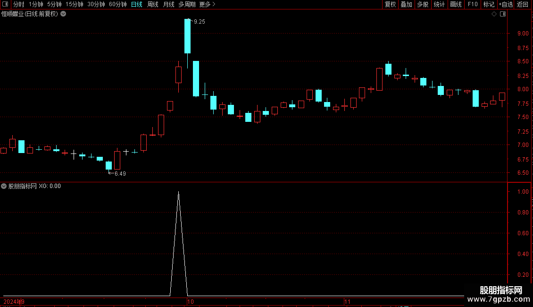533x307 pixels.
Task: Click the diamond icon on main chart
Action: [494, 14]
